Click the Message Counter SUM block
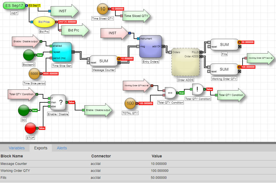 103,61
